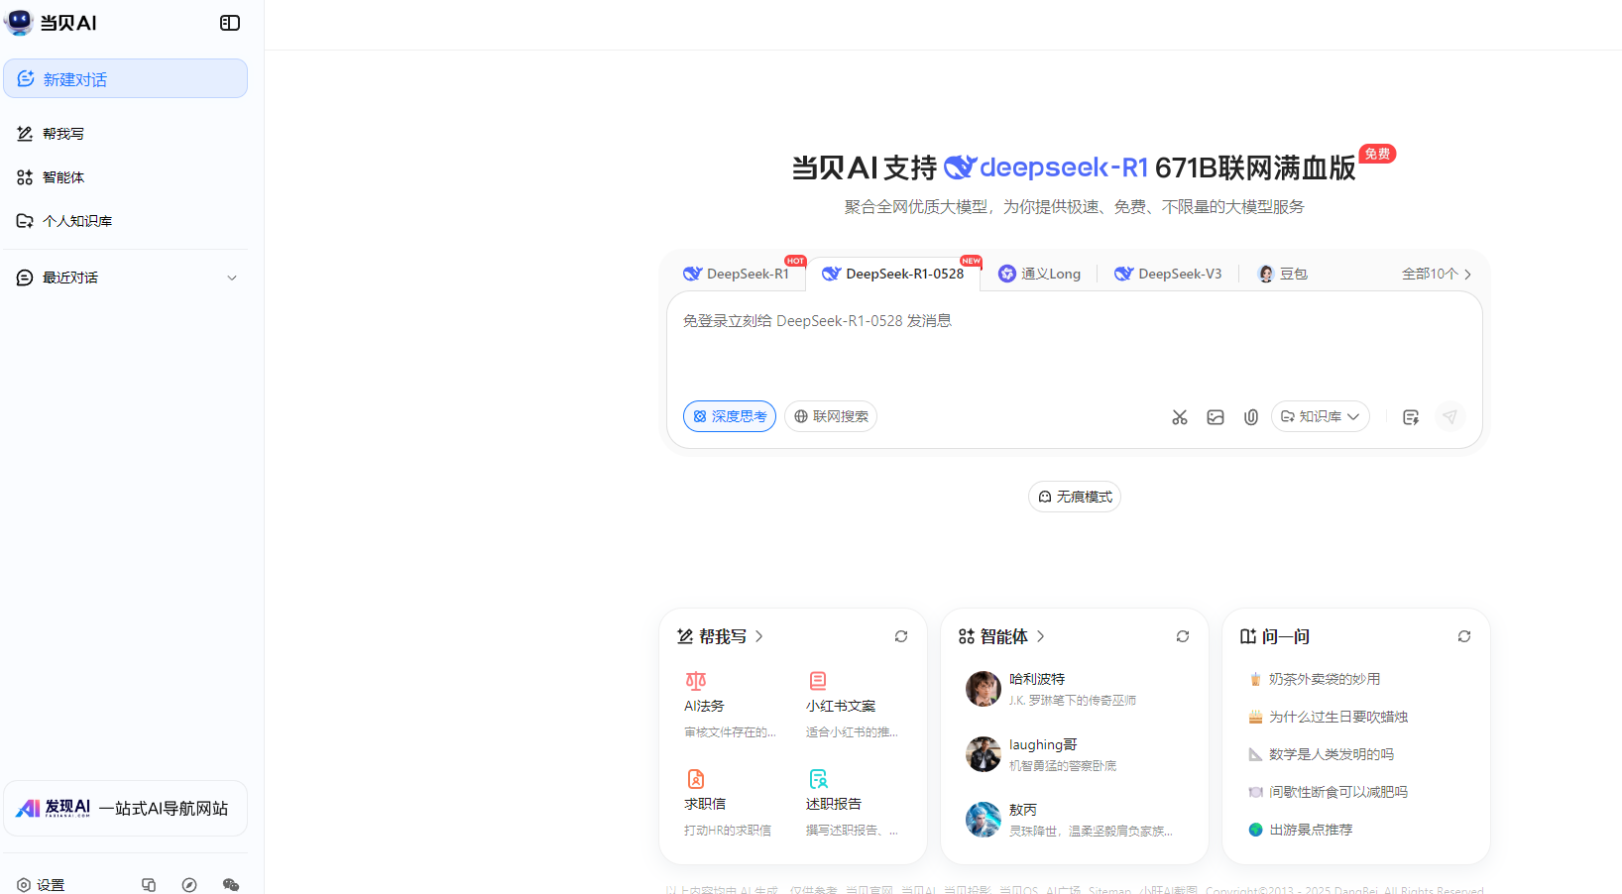Open 个人知识库 in the sidebar
This screenshot has width=1622, height=894.
click(125, 221)
